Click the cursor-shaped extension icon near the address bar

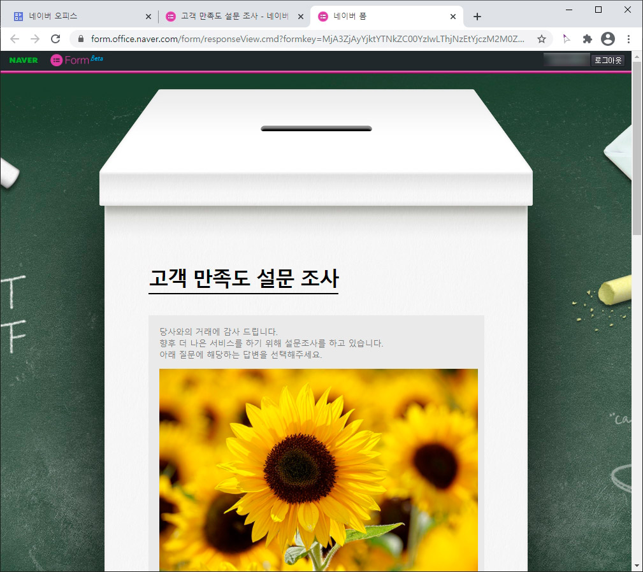pyautogui.click(x=565, y=39)
